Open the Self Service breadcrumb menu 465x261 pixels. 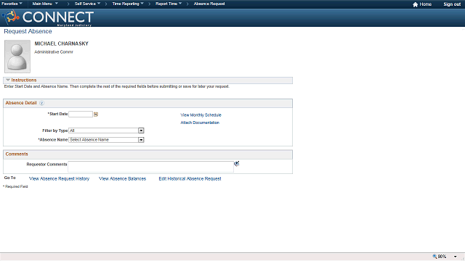point(87,4)
